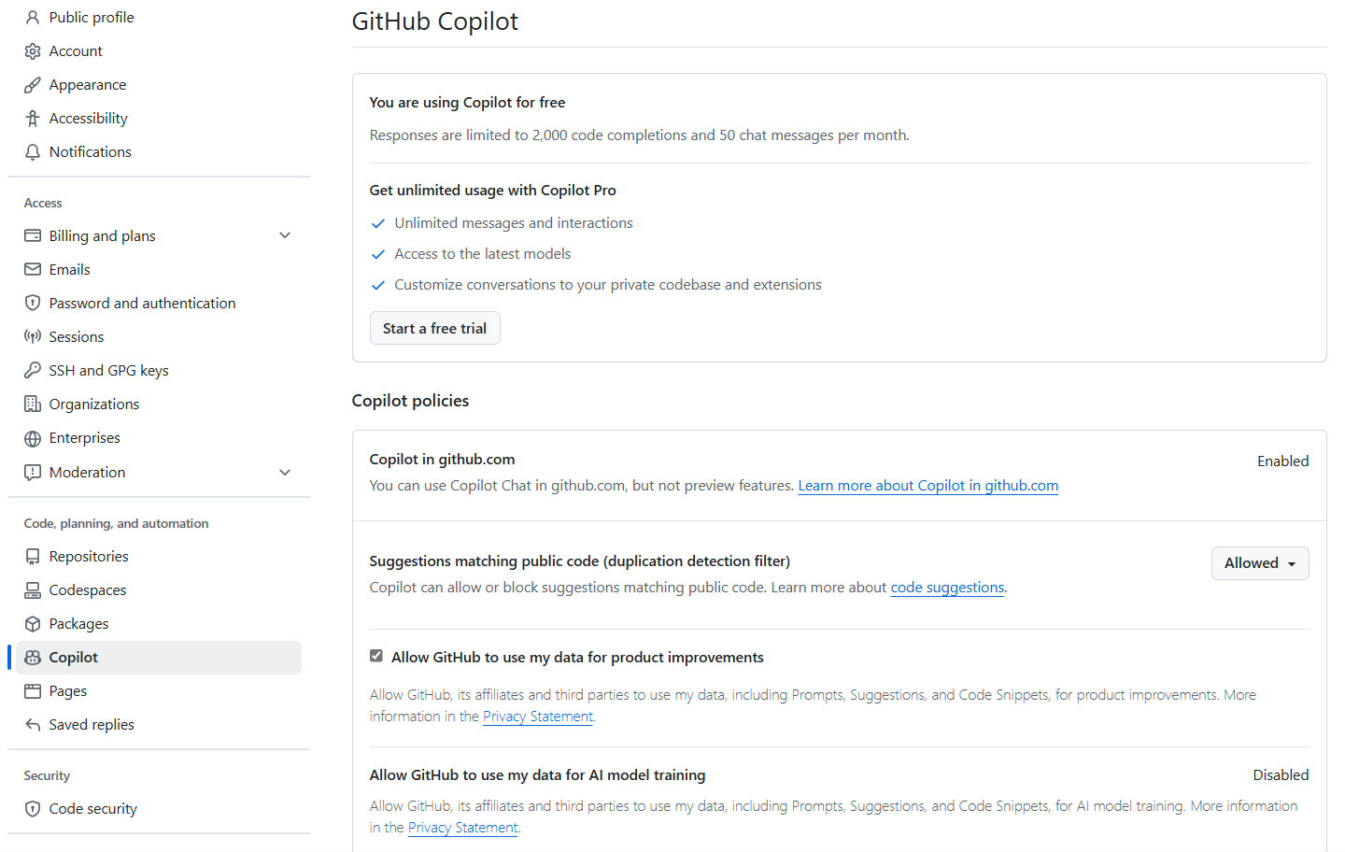Uncheck Allow GitHub data for product improvements
The width and height of the screenshot is (1345, 852).
click(376, 656)
